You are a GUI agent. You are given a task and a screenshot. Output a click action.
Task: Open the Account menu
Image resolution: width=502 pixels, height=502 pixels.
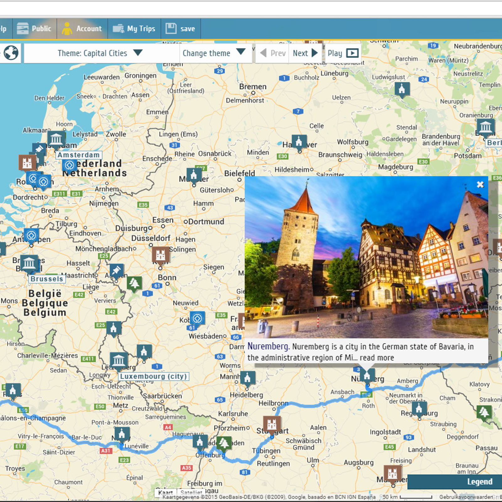[x=82, y=29]
